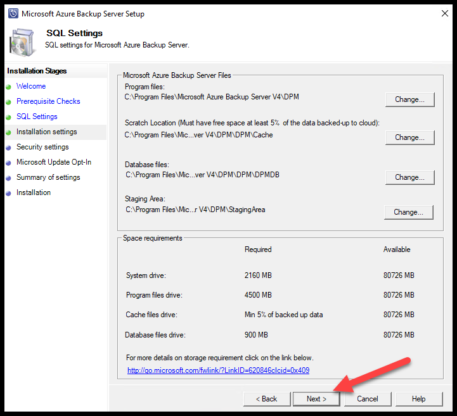
Task: Go back with the Back button
Action: click(x=267, y=399)
